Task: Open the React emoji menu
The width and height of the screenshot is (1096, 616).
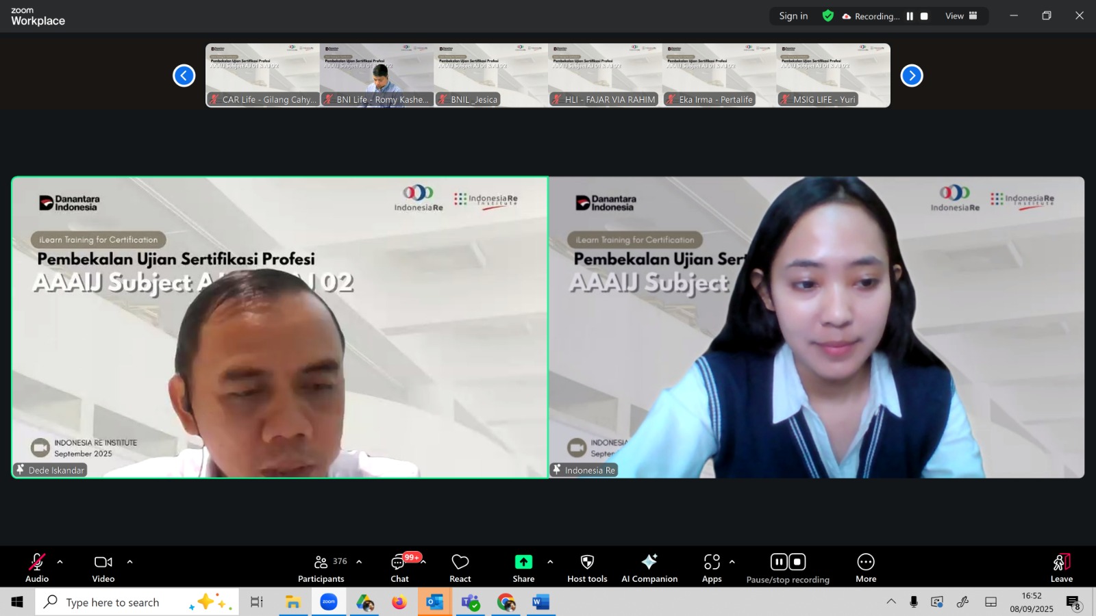Action: 460,568
